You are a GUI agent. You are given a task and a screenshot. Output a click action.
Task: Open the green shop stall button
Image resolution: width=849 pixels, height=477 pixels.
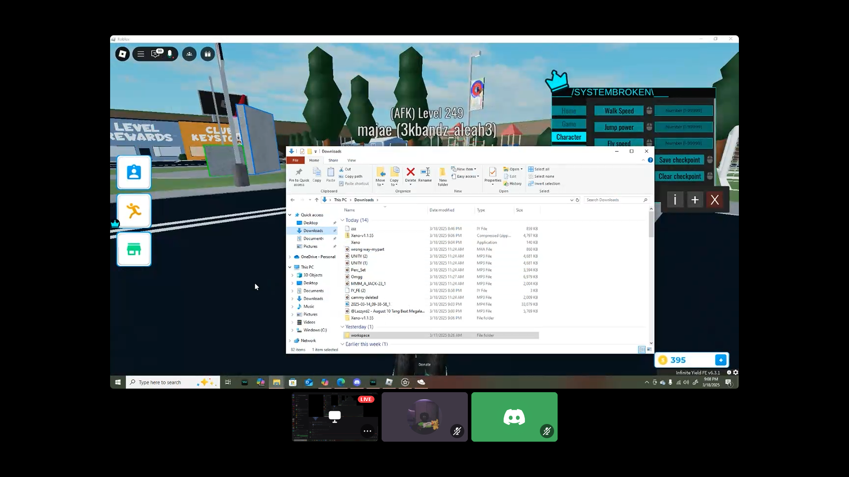(x=134, y=249)
